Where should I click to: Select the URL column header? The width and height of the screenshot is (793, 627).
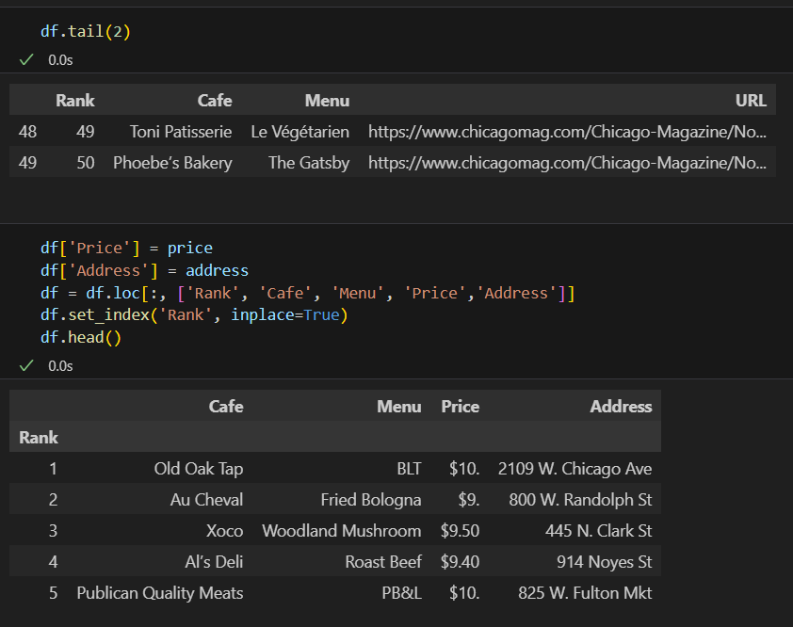tap(751, 100)
